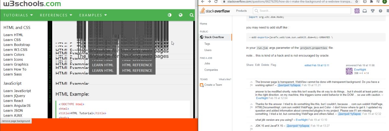This screenshot has width=389, height=131.
Task: Open Chrome media control icon
Action: pyautogui.click(x=378, y=2)
